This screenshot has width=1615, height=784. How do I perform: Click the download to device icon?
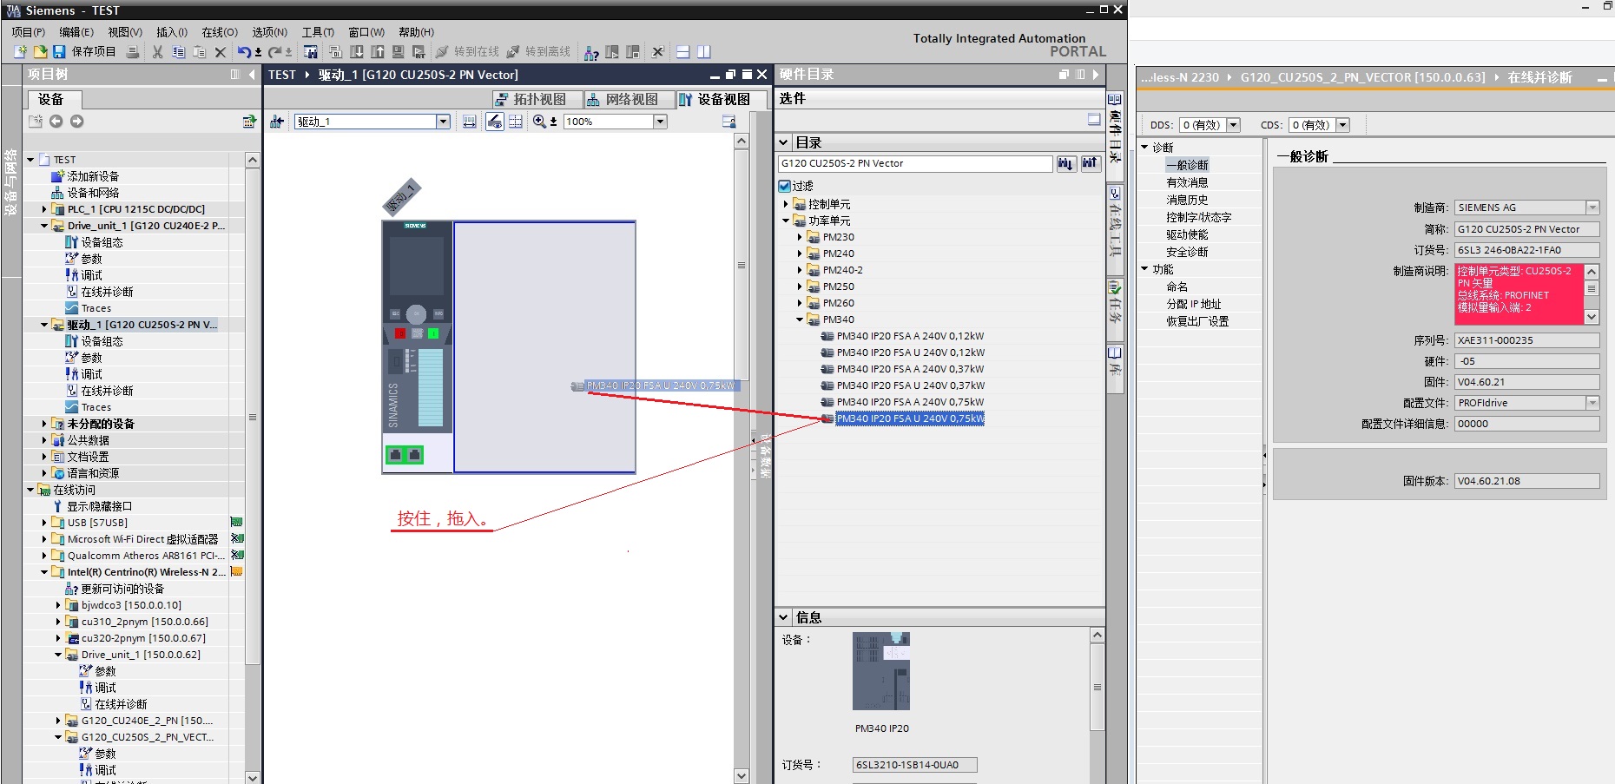pyautogui.click(x=356, y=52)
